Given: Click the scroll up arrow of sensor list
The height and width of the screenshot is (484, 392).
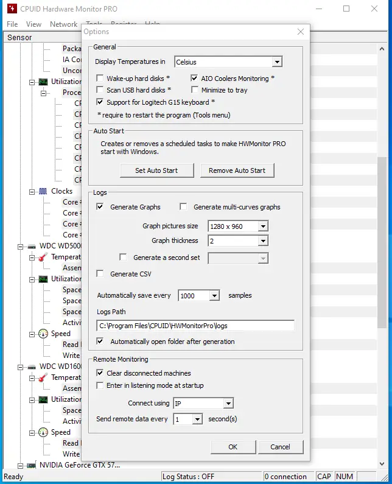Looking at the screenshot, I should click(382, 49).
